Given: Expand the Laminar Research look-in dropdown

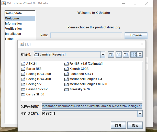Looking at the screenshot, I should (x=103, y=54).
